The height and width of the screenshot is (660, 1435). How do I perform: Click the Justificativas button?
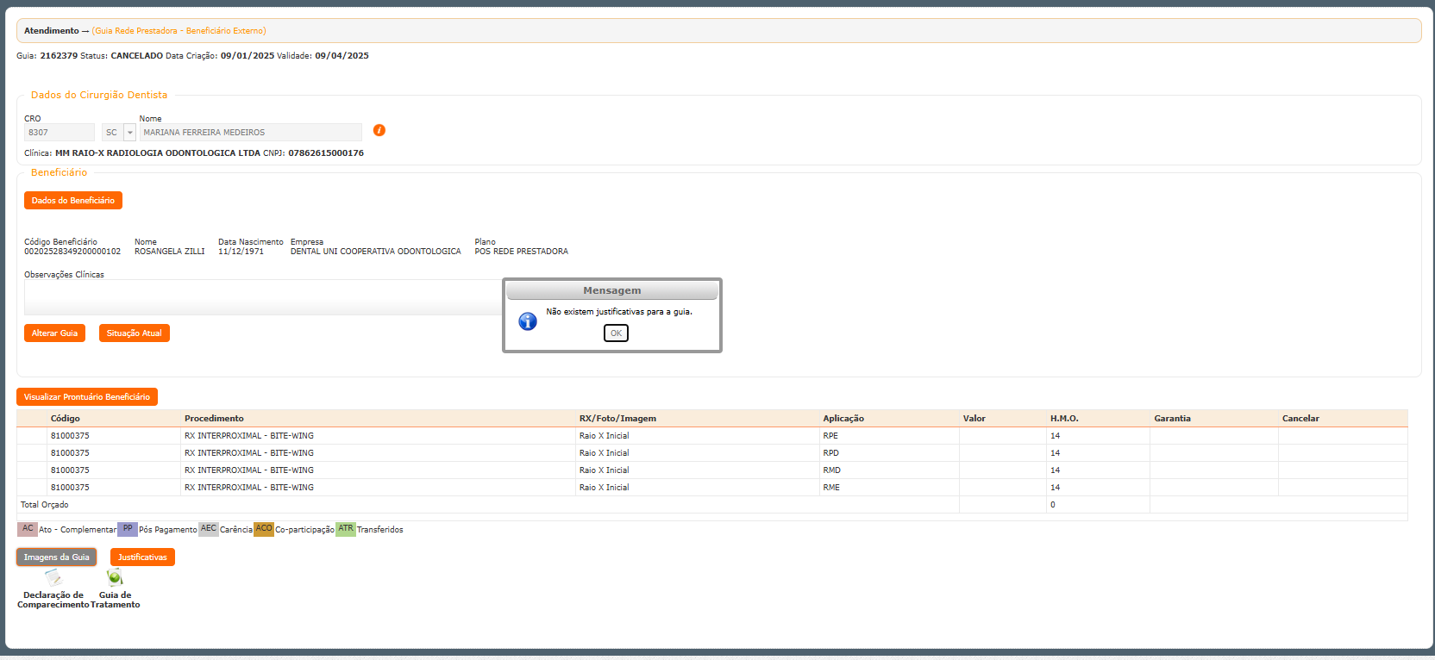click(x=142, y=557)
